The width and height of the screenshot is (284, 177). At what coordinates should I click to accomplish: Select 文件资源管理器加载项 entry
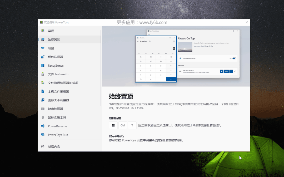click(x=69, y=83)
